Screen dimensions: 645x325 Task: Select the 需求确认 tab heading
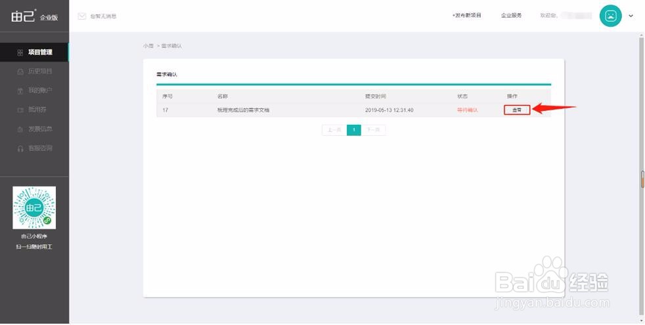coord(167,75)
